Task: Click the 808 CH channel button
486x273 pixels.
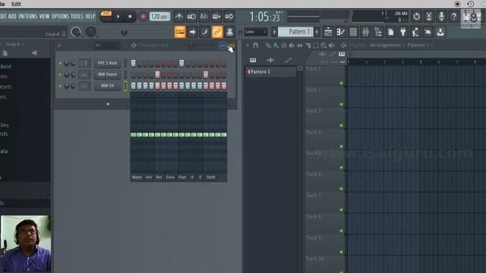Action: (x=107, y=86)
